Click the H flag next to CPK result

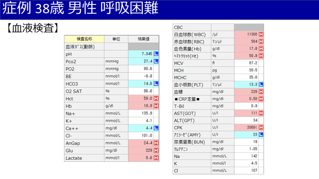261,127
